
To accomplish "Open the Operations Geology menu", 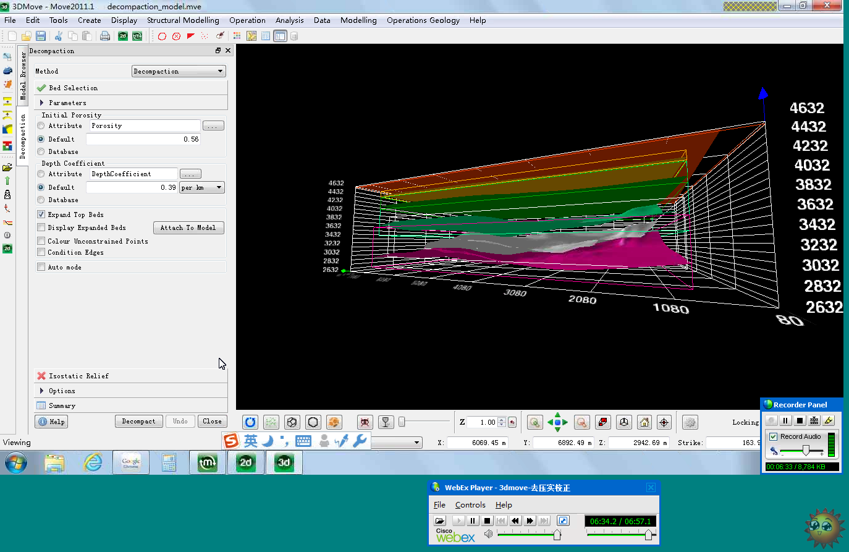I will (423, 20).
